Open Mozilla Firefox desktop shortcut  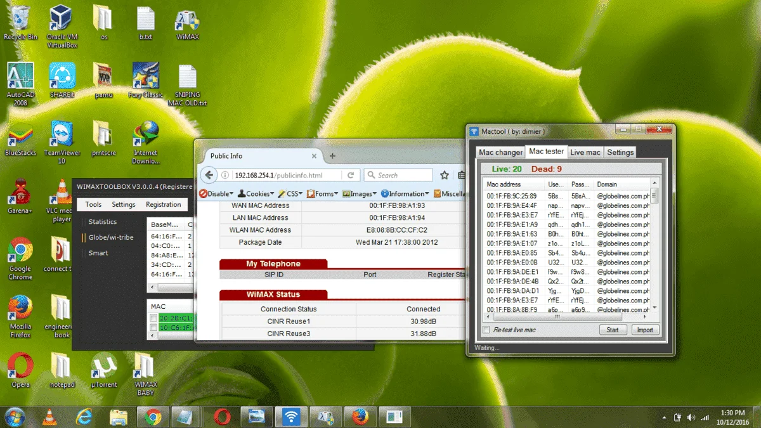[x=20, y=316]
